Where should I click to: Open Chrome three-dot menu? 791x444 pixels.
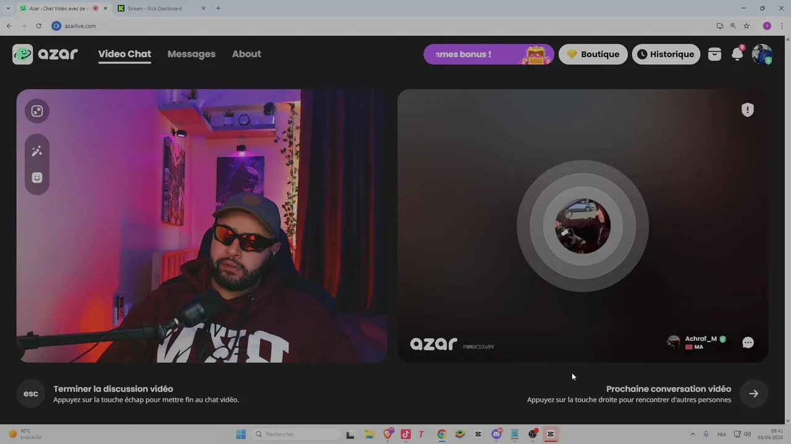[x=782, y=26]
